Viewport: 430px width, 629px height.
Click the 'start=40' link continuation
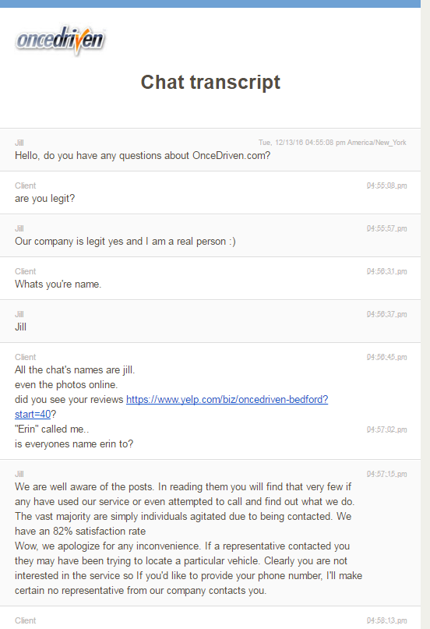pyautogui.click(x=33, y=414)
